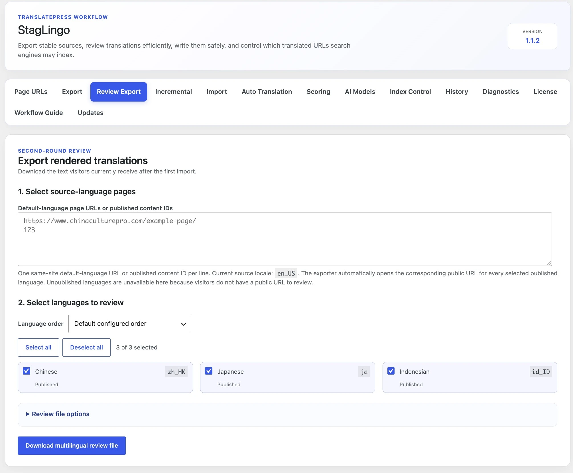573x473 pixels.
Task: Download multilingual review file
Action: click(72, 446)
